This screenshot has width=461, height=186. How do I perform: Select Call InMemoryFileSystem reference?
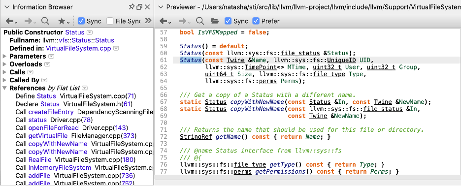coord(84,167)
